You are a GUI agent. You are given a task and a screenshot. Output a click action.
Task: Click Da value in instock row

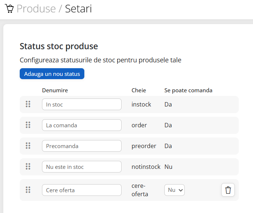tap(168, 104)
